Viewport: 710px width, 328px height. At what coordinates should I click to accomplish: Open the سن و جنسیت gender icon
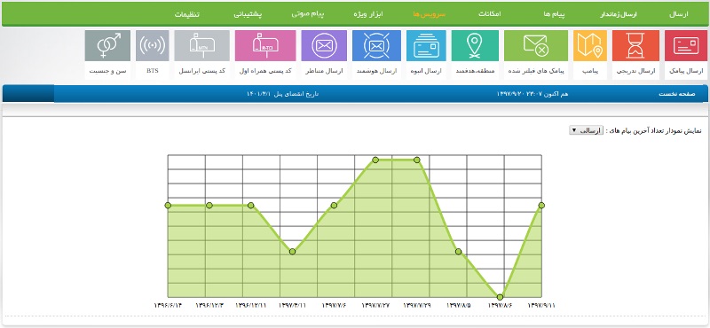point(107,46)
